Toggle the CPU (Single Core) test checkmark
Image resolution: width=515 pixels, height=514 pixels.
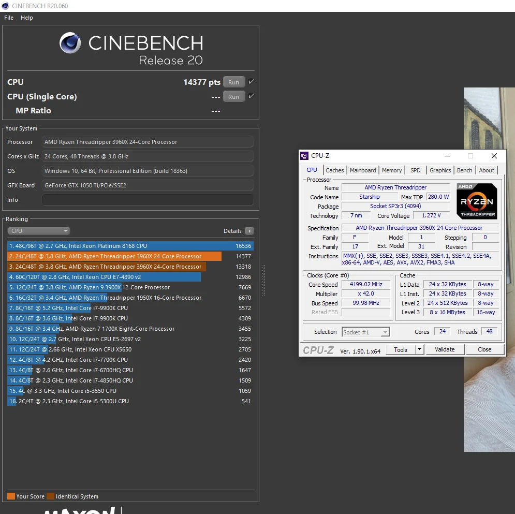[x=251, y=96]
